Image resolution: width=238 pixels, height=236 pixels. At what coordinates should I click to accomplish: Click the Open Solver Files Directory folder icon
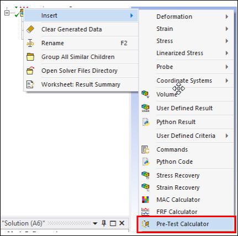pos(30,71)
